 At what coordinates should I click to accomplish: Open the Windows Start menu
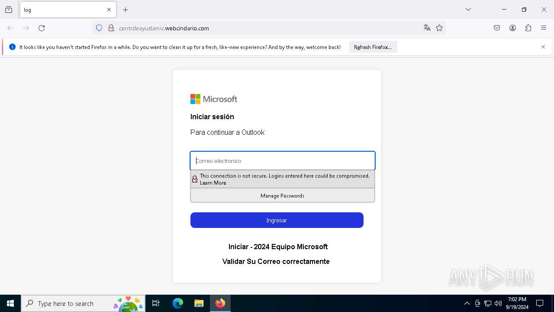[x=10, y=303]
